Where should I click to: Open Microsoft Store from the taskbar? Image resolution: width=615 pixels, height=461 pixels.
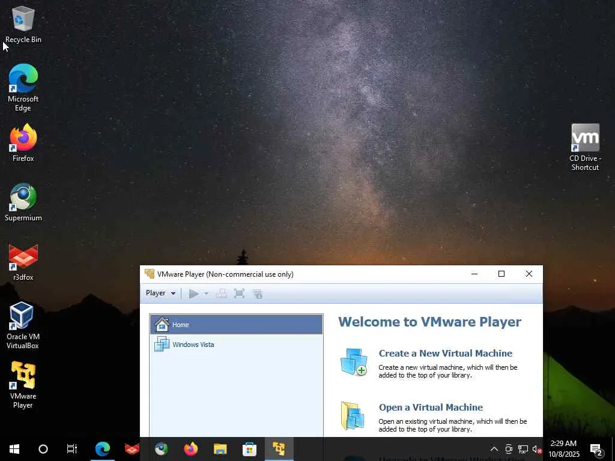249,449
